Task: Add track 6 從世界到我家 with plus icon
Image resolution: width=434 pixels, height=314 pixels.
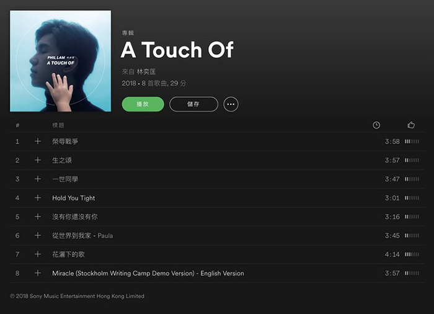Action: click(x=38, y=236)
